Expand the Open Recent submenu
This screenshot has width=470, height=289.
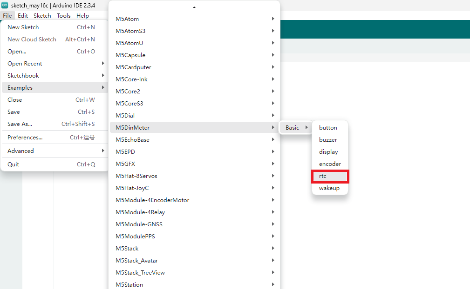pyautogui.click(x=55, y=63)
